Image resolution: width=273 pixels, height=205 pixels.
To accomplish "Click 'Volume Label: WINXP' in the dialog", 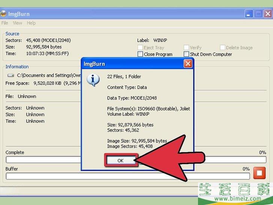I will (x=128, y=114).
